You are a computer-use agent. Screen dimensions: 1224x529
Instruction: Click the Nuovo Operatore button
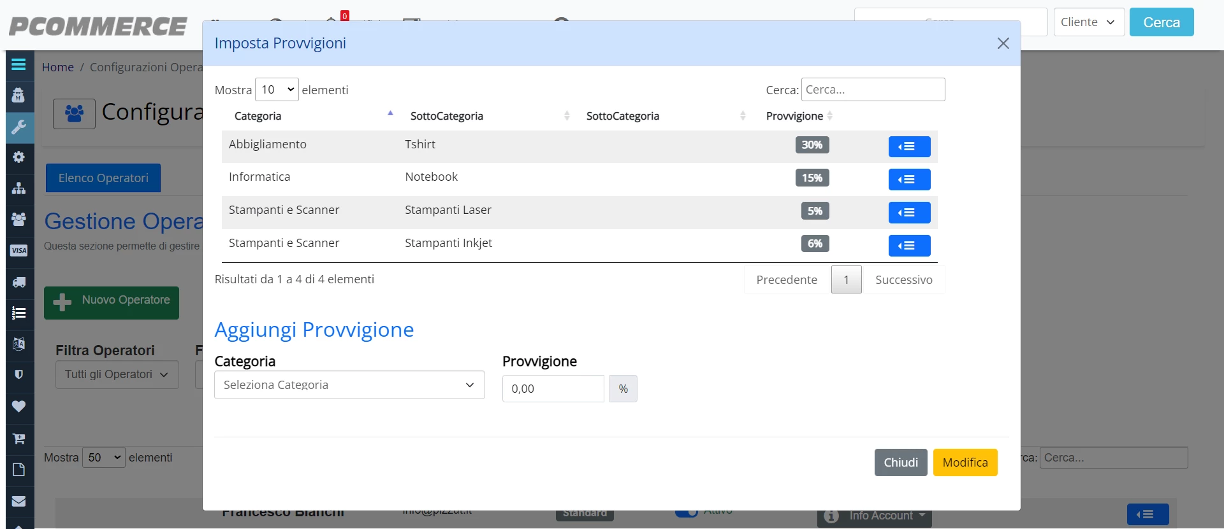(x=112, y=303)
